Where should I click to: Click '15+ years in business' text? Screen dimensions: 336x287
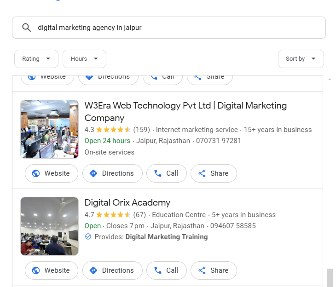(x=278, y=130)
